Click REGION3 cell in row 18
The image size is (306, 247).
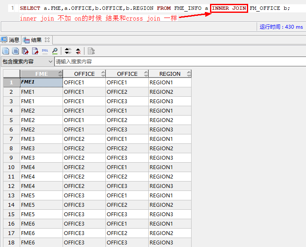coord(170,243)
